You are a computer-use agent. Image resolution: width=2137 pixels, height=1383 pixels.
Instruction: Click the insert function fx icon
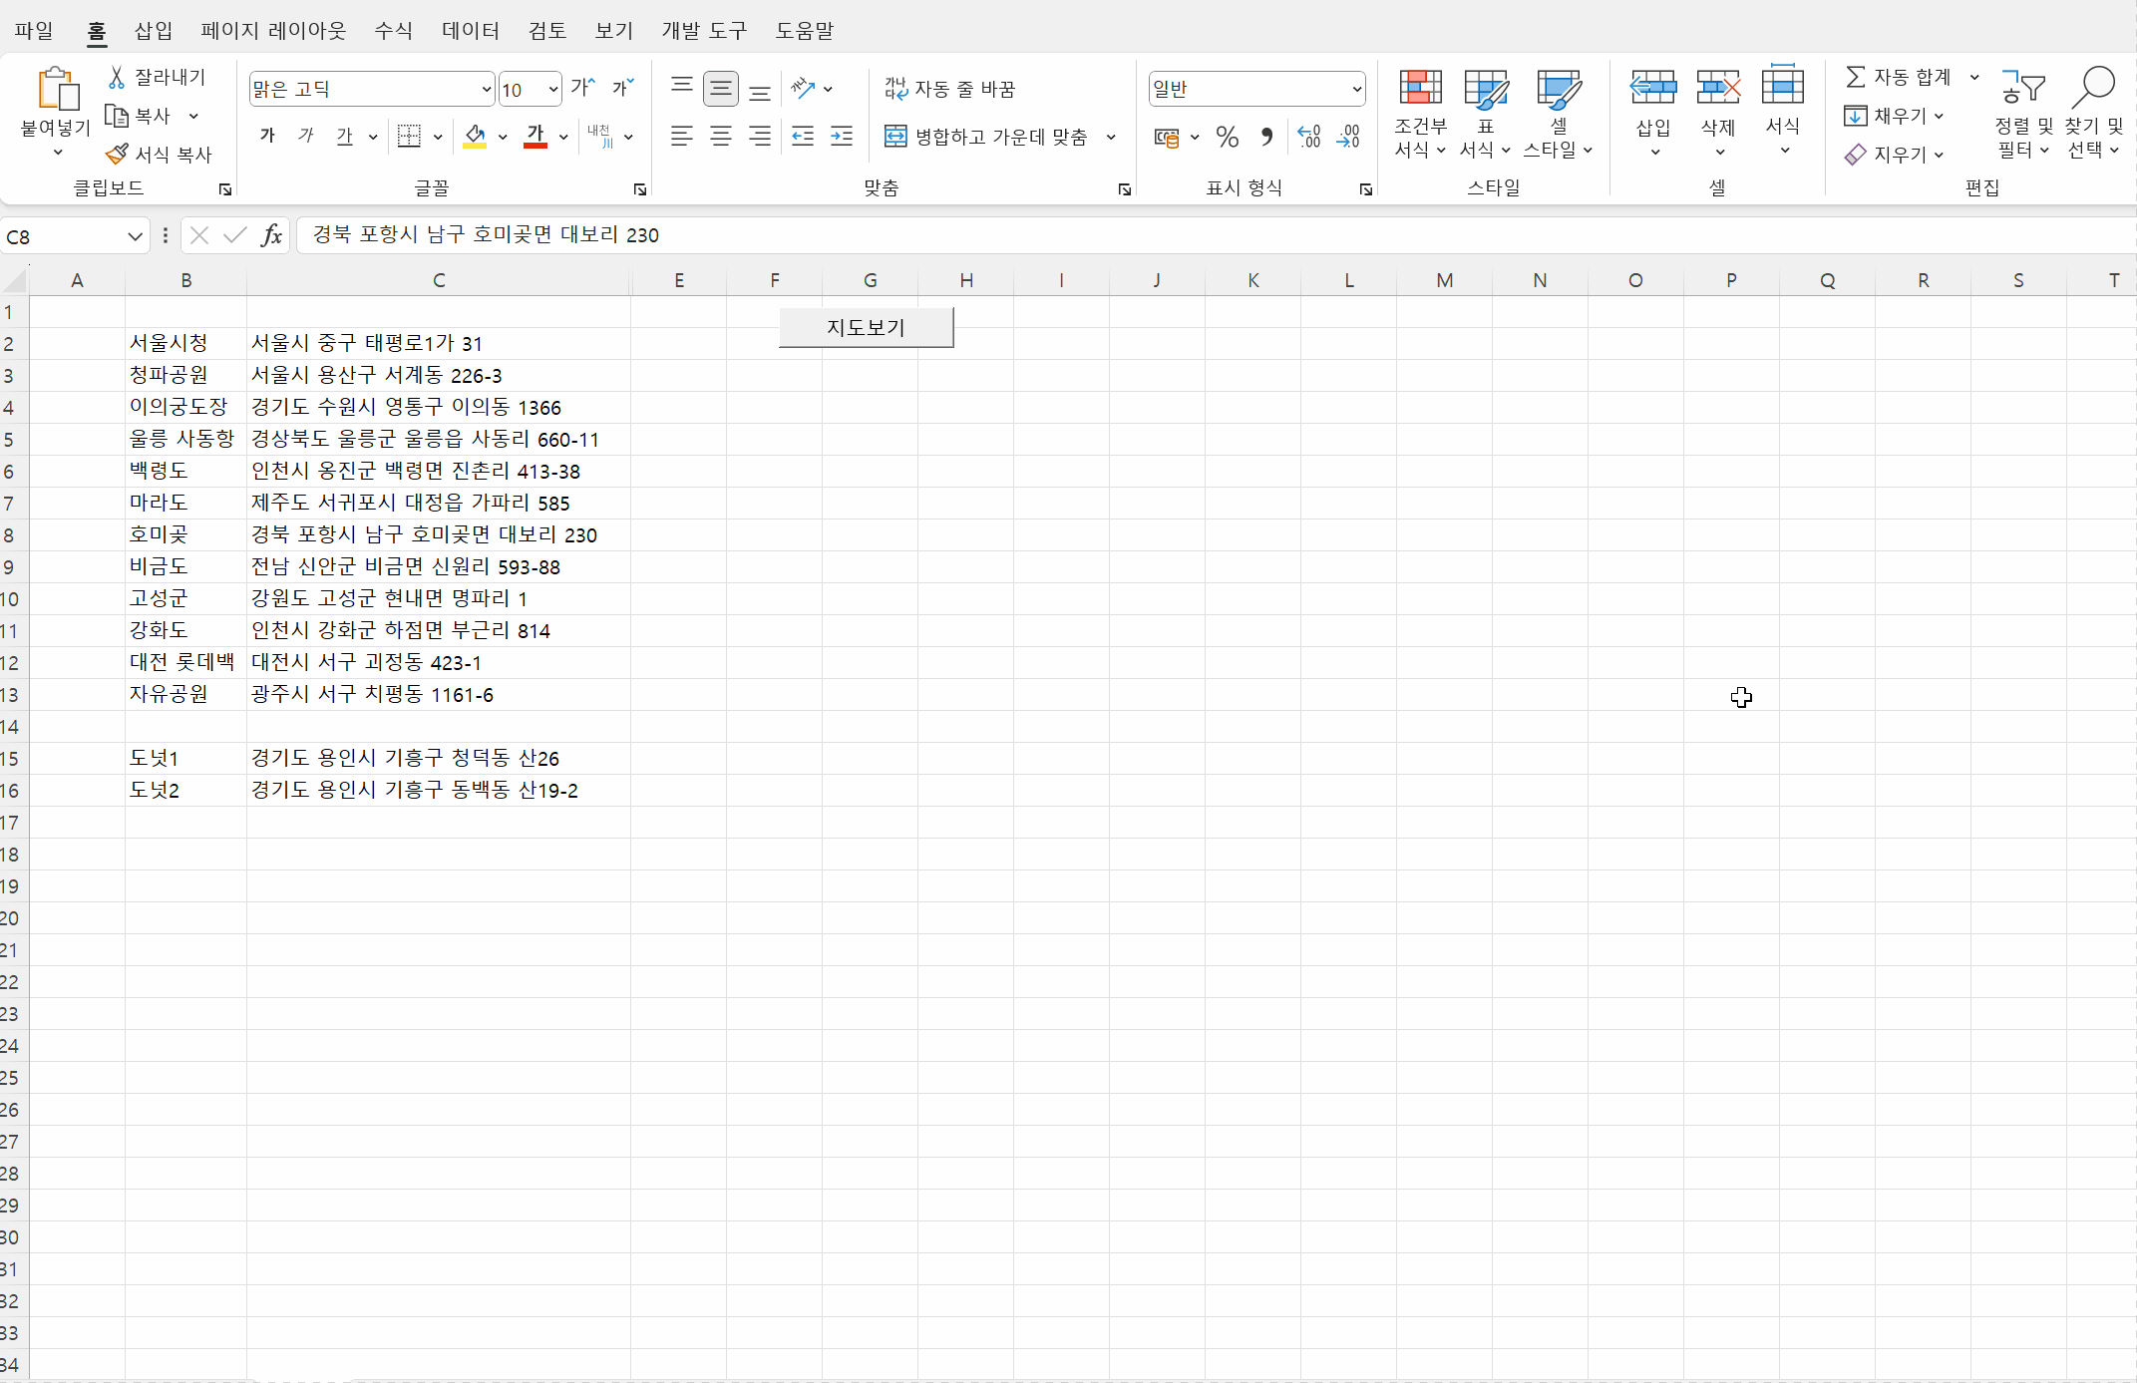[x=271, y=235]
